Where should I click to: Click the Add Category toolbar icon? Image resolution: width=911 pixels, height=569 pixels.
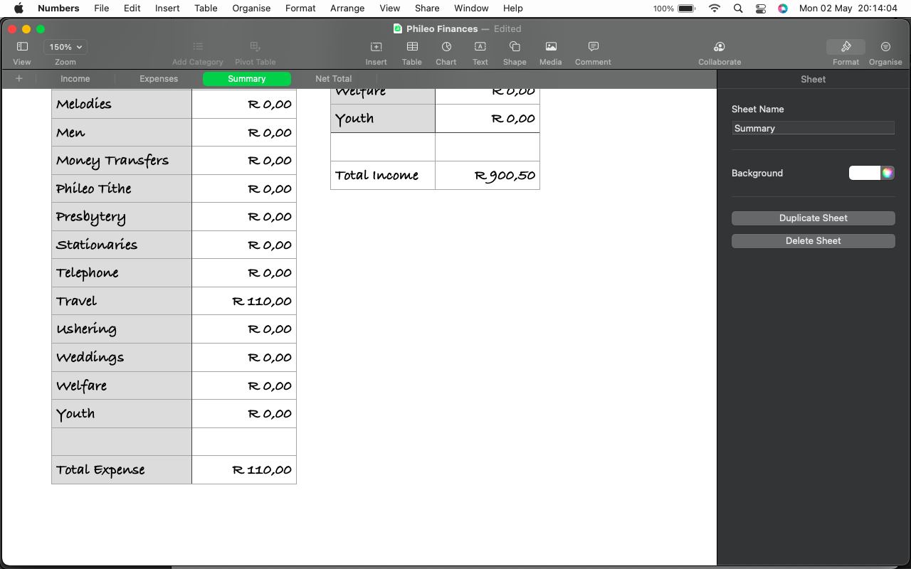[198, 47]
